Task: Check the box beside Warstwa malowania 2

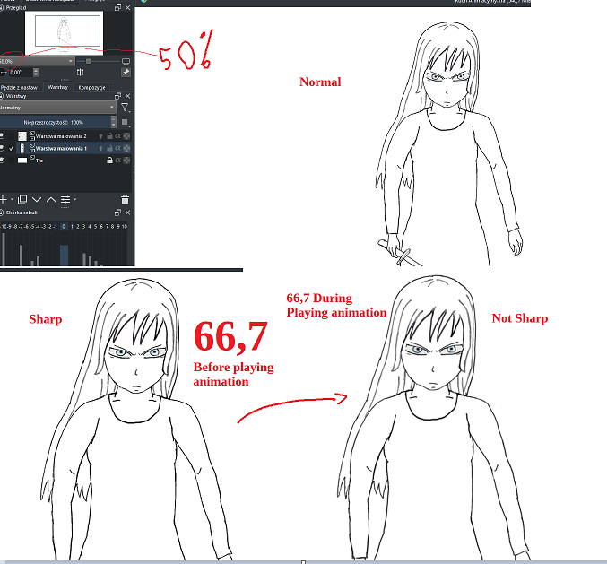Action: point(12,136)
